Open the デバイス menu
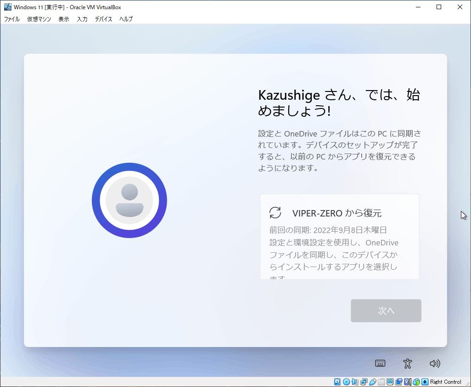This screenshot has width=471, height=387. click(104, 19)
